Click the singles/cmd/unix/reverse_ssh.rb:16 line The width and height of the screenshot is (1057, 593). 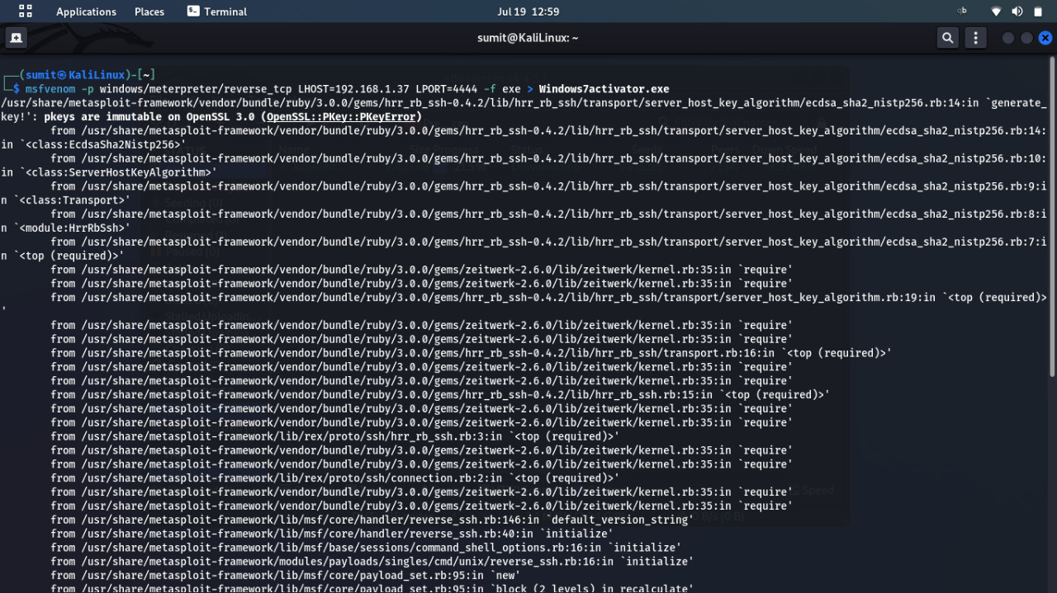pos(372,562)
